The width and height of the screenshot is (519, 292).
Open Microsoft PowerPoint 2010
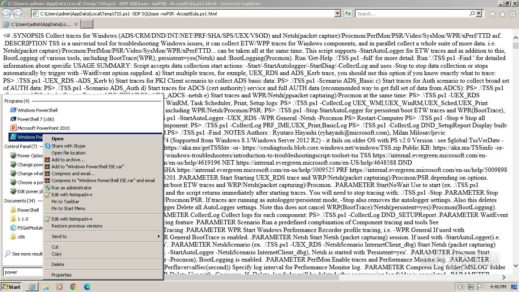[x=39, y=128]
